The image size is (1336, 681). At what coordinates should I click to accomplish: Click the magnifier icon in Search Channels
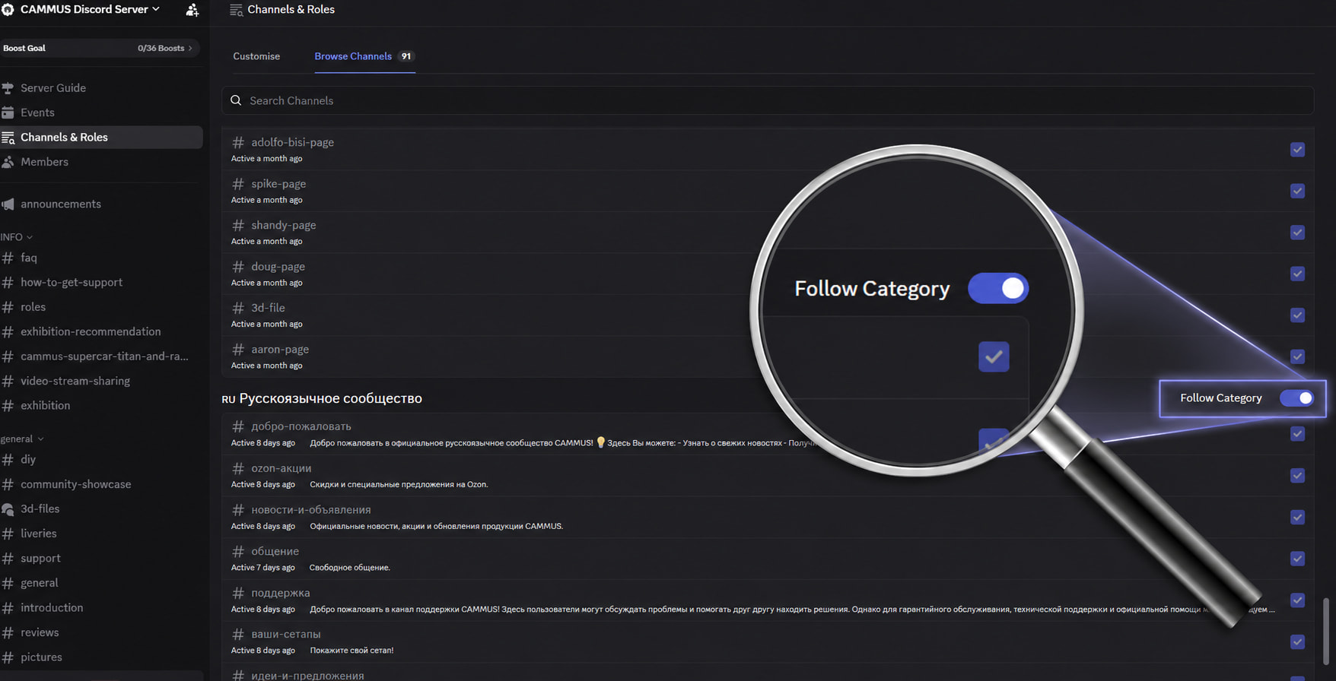pos(236,100)
